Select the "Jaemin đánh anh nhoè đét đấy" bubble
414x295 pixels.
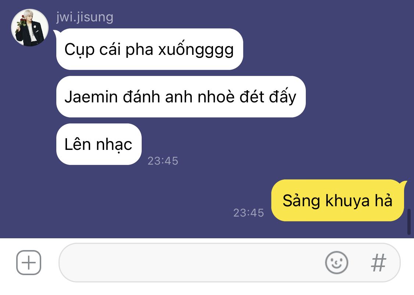coord(181,97)
